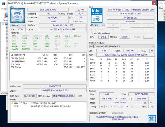The width and height of the screenshot is (165, 127).
Task: Click the module clock 800 MHz field
Action: click(130, 51)
